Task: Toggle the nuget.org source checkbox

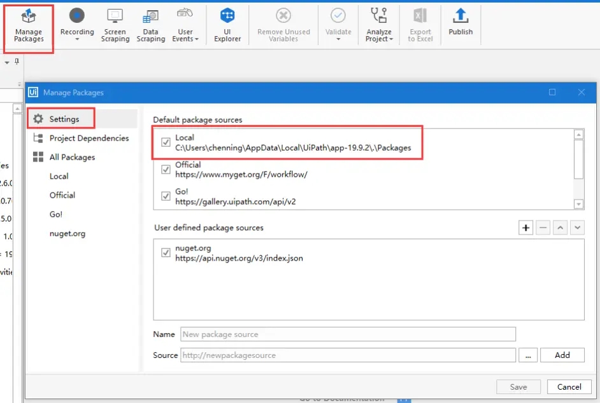Action: point(166,252)
